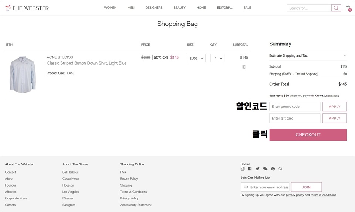The image size is (355, 212).
Task: Apply the promo code
Action: pyautogui.click(x=334, y=106)
